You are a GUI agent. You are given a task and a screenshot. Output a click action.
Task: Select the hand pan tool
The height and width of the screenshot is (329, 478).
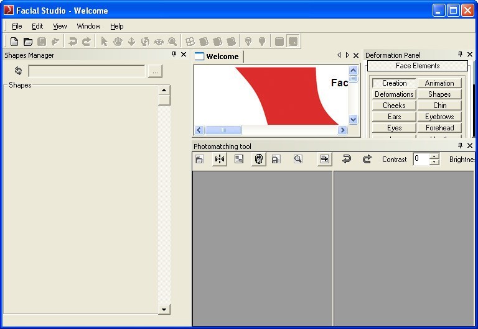click(x=118, y=42)
